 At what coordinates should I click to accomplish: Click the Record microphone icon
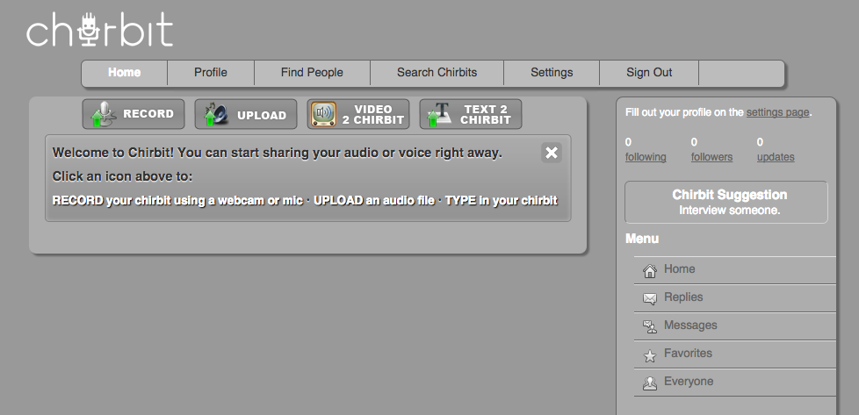[x=105, y=115]
